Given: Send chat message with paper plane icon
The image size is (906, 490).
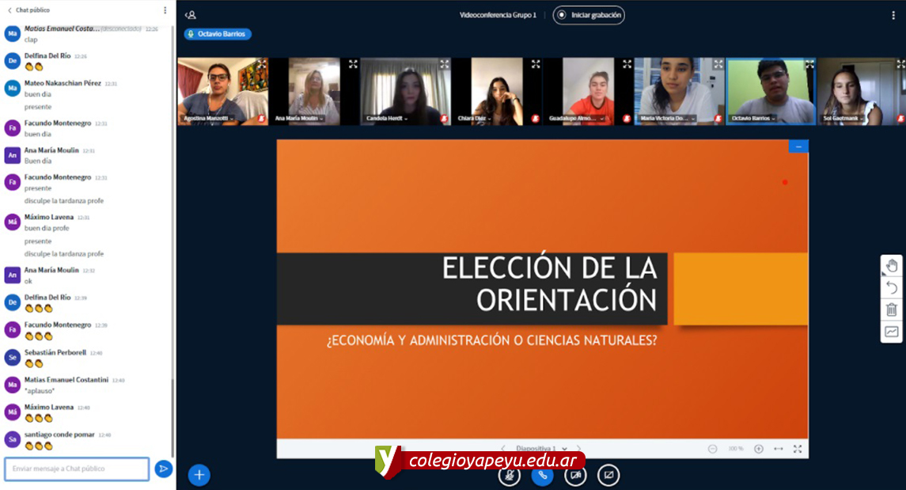Looking at the screenshot, I should [x=163, y=469].
